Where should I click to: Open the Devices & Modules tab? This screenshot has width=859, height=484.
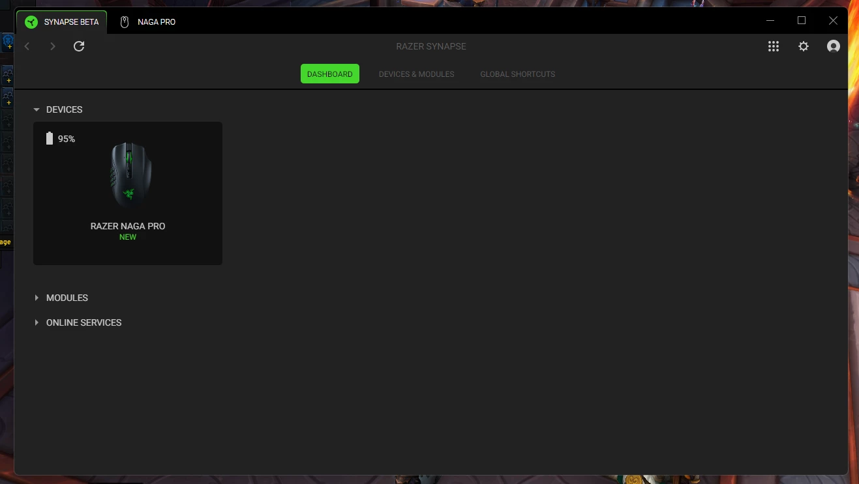pyautogui.click(x=416, y=74)
